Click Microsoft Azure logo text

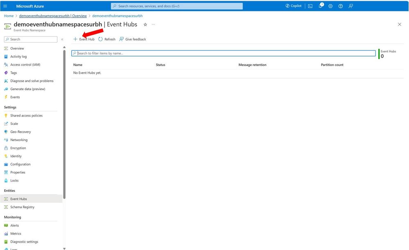(x=30, y=6)
